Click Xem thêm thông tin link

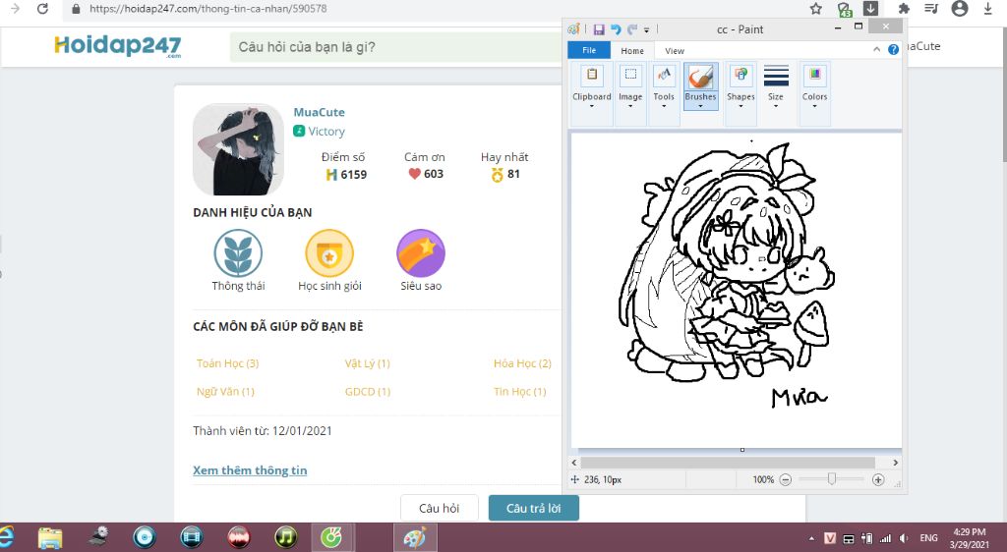[x=250, y=469]
